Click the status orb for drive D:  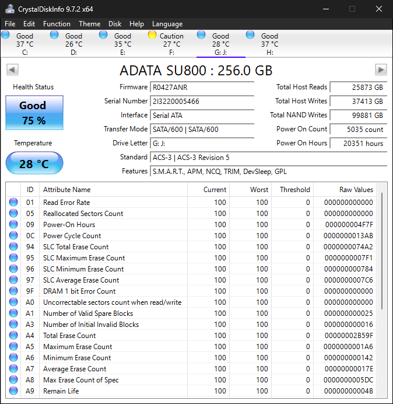54,35
